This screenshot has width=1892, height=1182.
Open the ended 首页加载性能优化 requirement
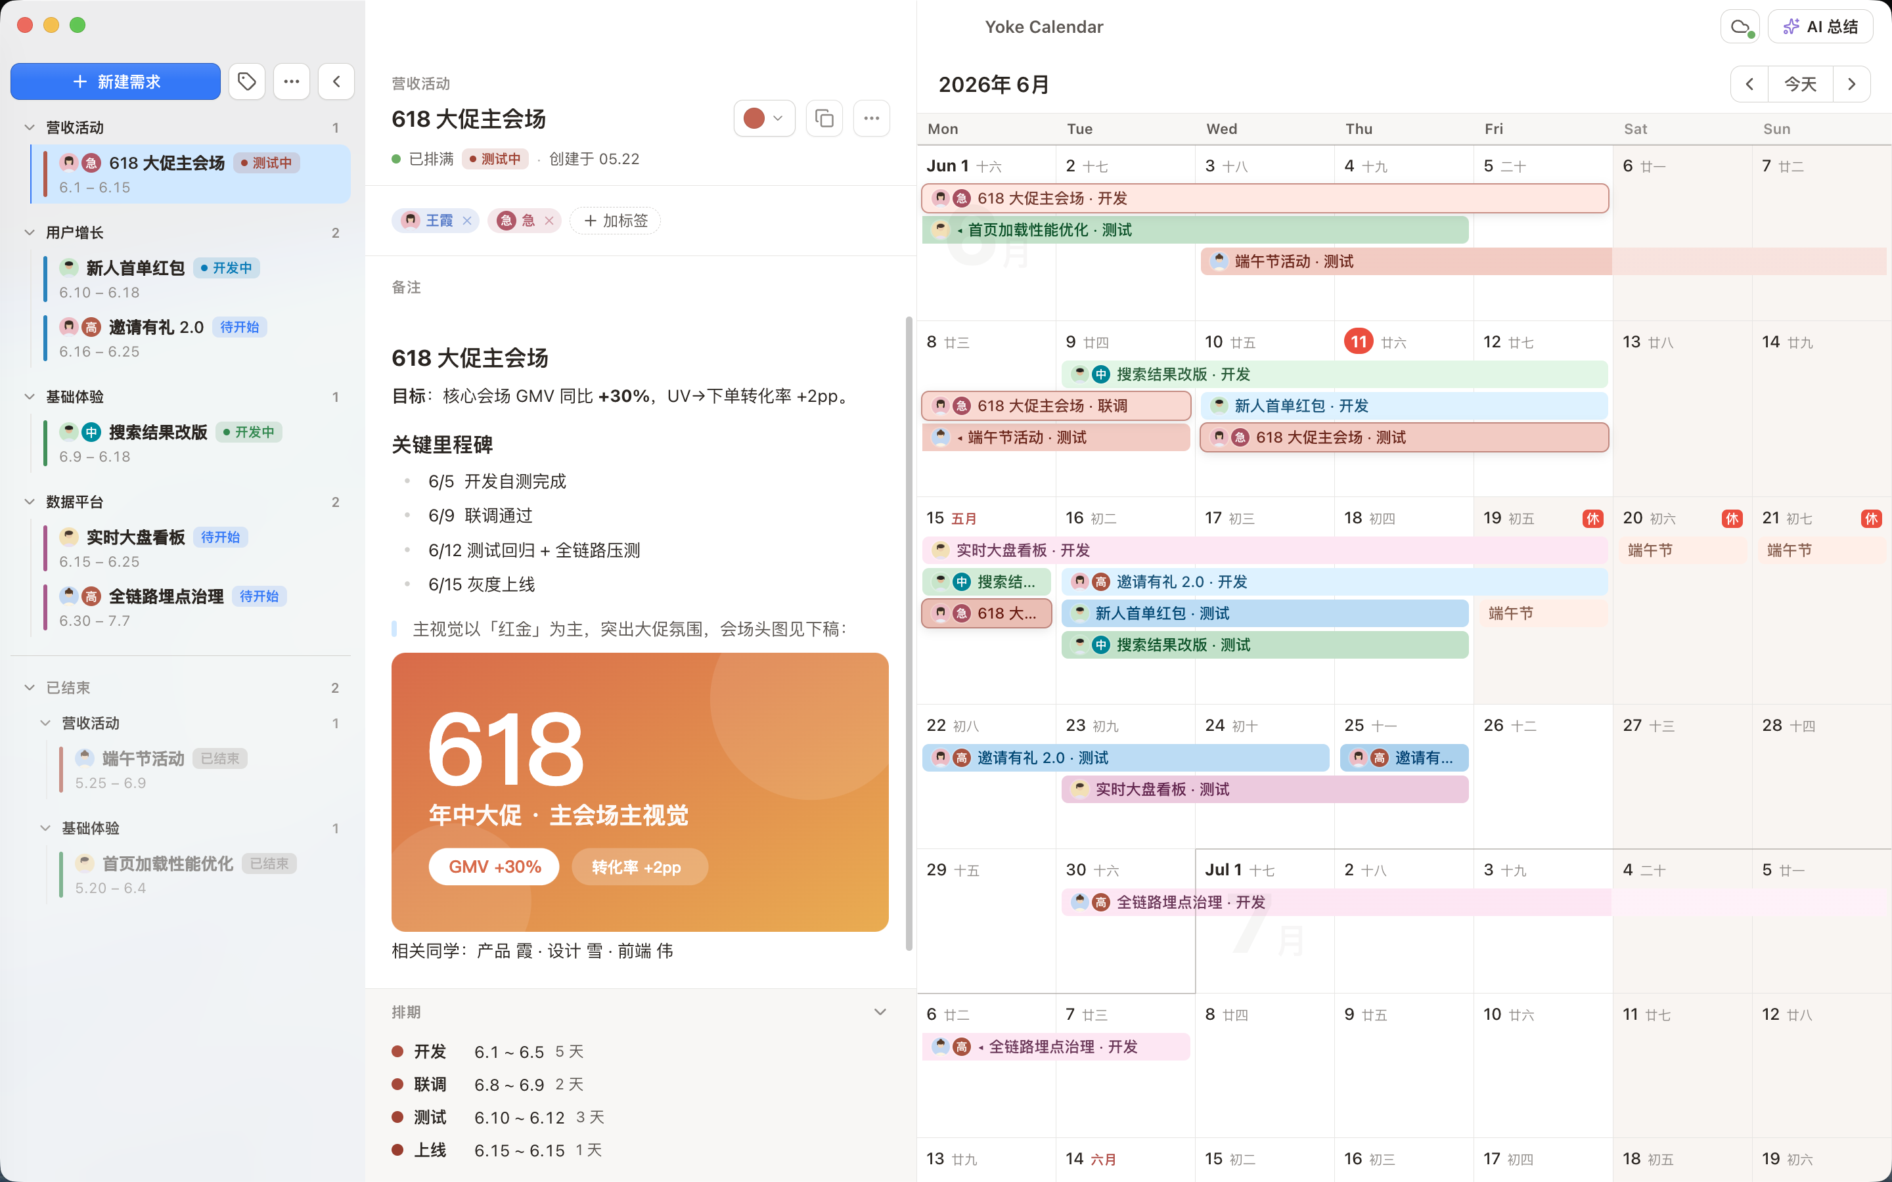pos(198,875)
